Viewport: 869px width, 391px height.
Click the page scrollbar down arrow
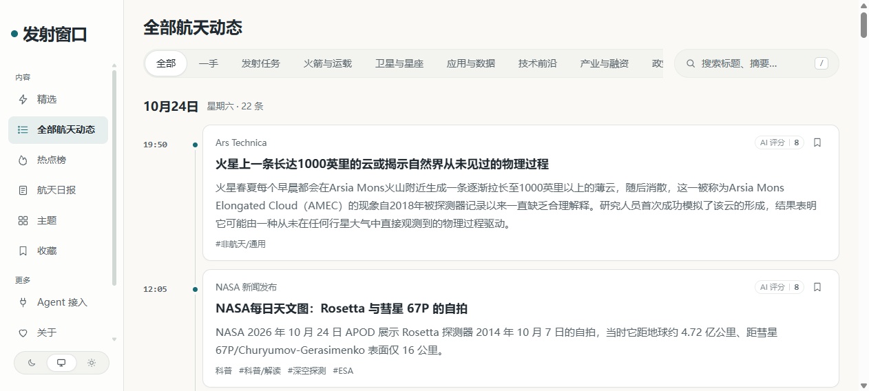(863, 385)
